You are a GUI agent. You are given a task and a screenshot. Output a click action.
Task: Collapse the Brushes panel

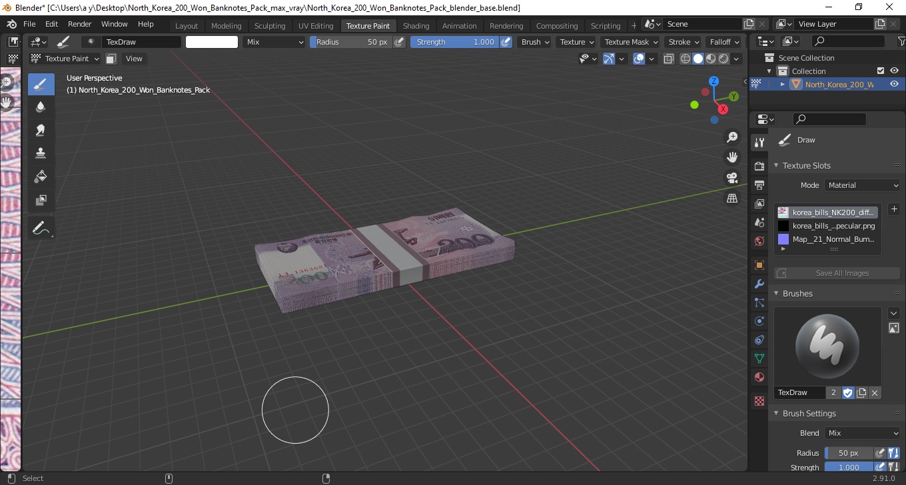point(776,294)
